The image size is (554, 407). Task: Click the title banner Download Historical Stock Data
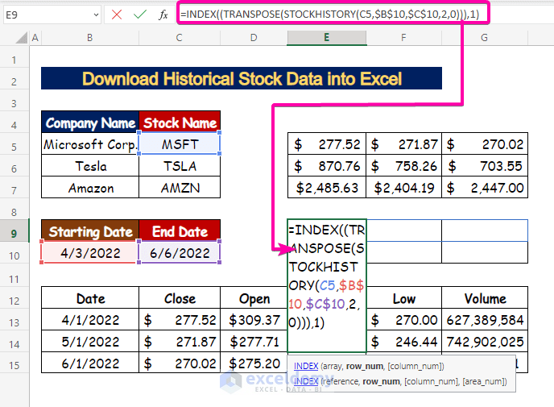[x=242, y=78]
